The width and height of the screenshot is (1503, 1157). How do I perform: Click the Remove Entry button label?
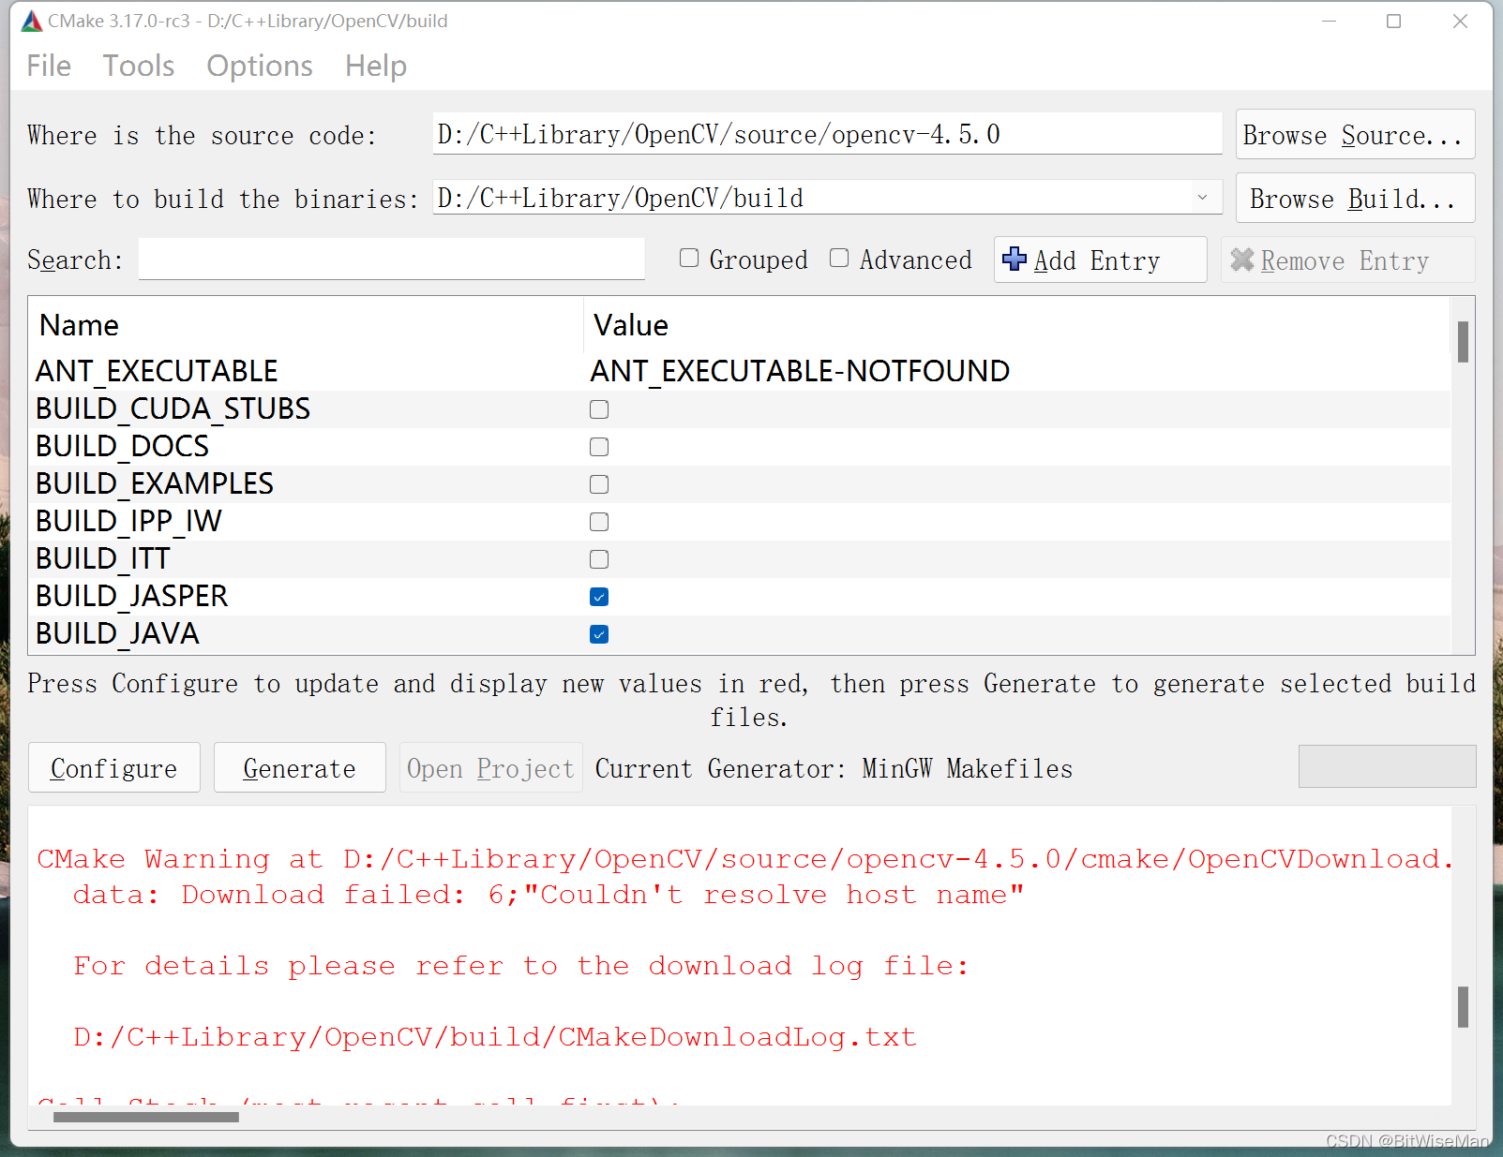click(1345, 260)
